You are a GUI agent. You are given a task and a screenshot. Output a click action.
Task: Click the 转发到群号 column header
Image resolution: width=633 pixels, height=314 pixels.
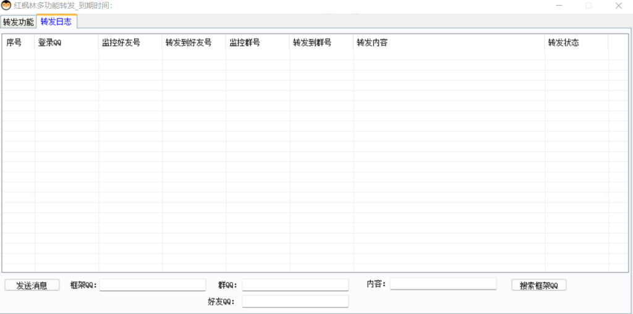[x=321, y=43]
